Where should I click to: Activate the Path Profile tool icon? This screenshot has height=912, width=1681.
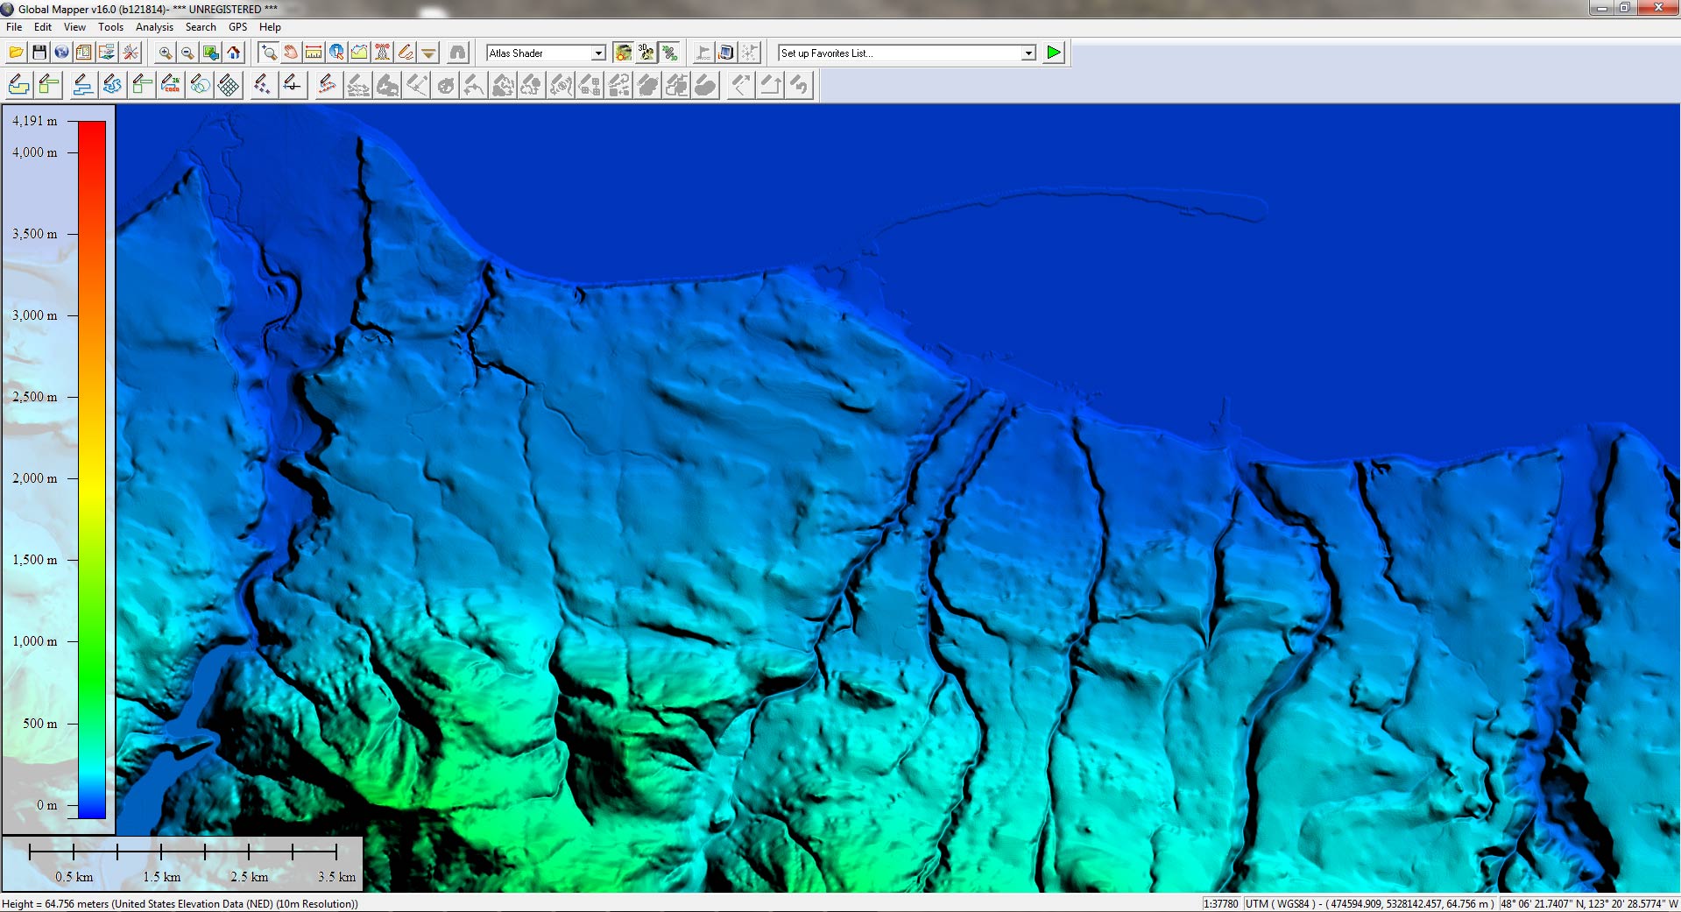(359, 53)
